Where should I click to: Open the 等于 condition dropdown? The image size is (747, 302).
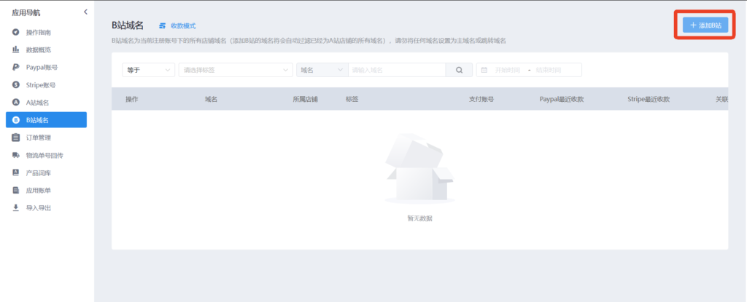pyautogui.click(x=148, y=70)
